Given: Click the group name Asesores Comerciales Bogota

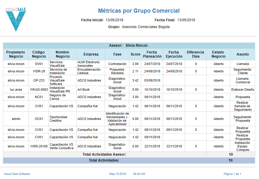Looking at the screenshot, I should click(x=146, y=27).
